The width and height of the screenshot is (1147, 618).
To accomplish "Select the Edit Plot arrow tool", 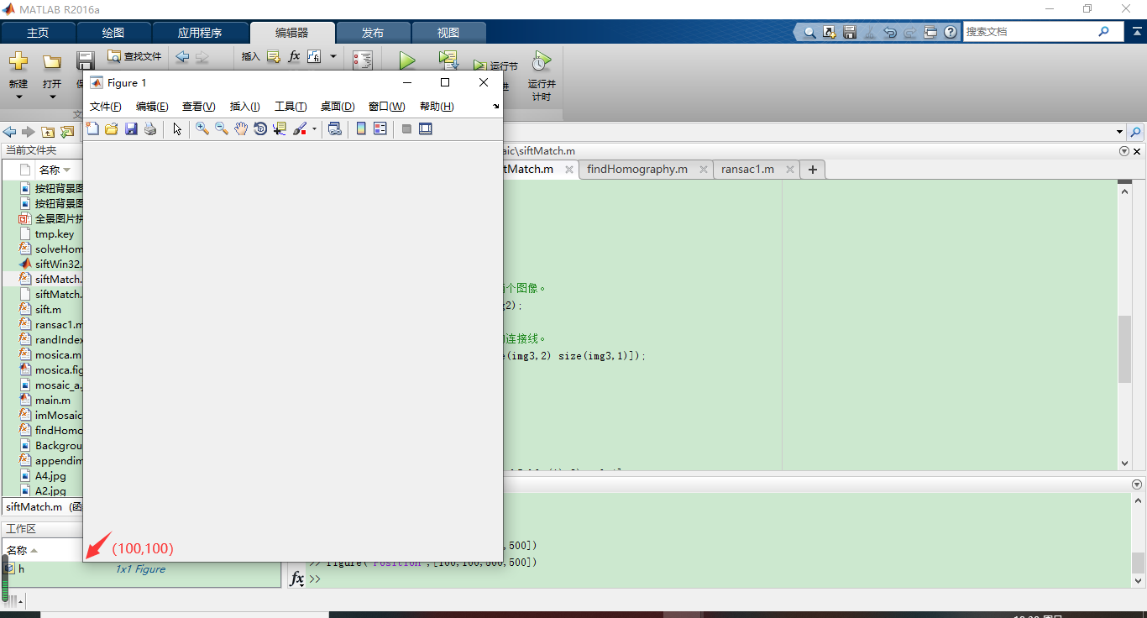I will tap(177, 128).
